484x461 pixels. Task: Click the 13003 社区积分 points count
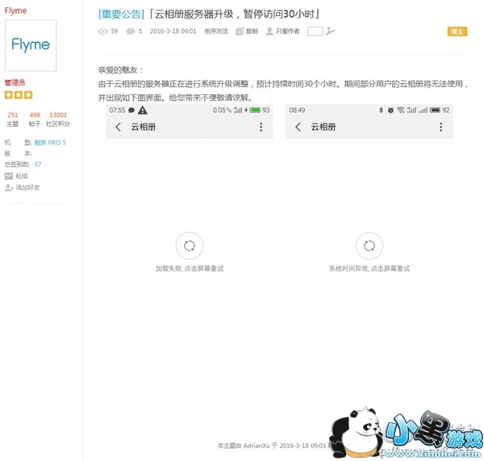pyautogui.click(x=58, y=119)
